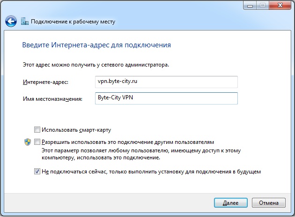Click the blue back arrow button

[x=11, y=22]
